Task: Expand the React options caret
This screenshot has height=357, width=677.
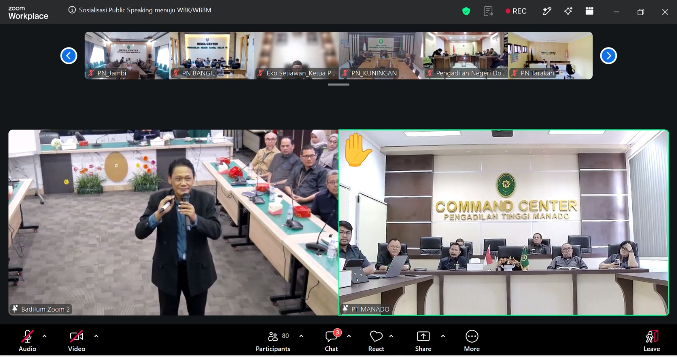Action: (x=391, y=336)
